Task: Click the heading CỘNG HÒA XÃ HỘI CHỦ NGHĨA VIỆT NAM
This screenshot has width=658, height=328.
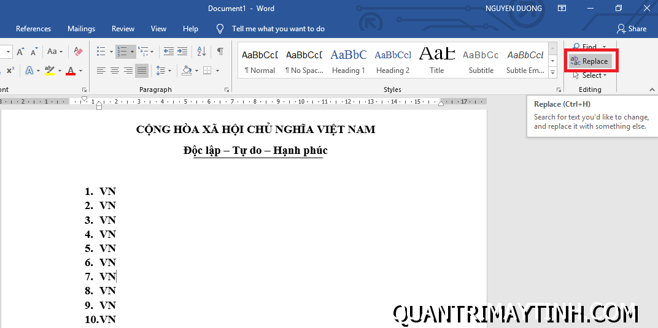Action: 255,129
